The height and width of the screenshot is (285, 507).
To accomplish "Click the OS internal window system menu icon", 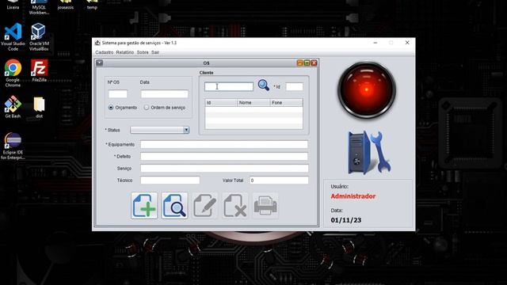I will [x=99, y=63].
